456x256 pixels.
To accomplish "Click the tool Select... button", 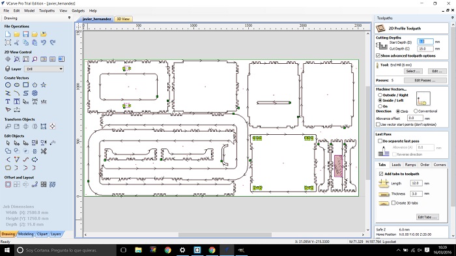I will (x=413, y=71).
